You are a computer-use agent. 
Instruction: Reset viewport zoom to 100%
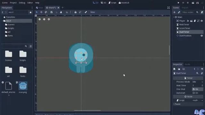pyautogui.click(x=44, y=19)
